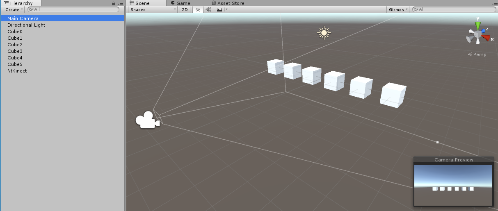This screenshot has width=498, height=211.
Task: Click the Hierarchy panel lock icon
Action: coord(114,3)
